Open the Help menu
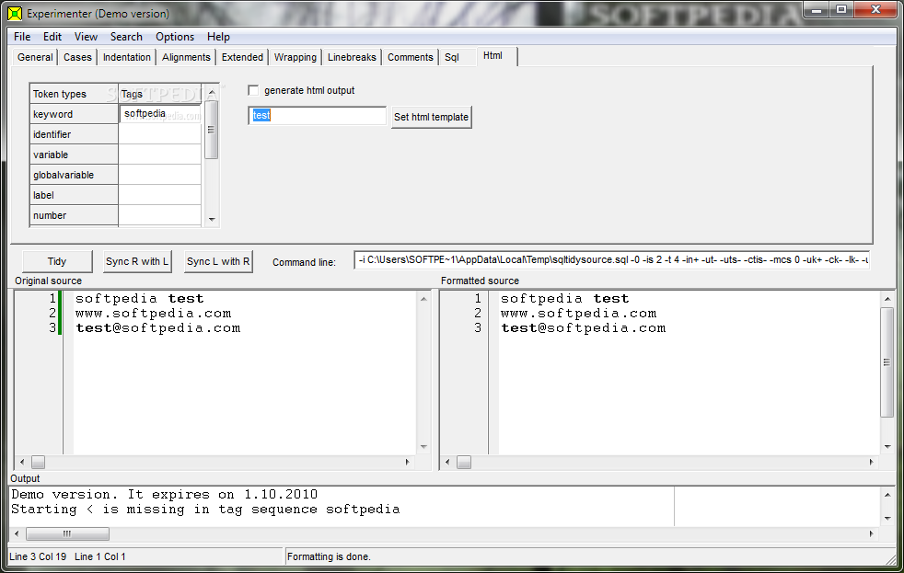The image size is (904, 573). (218, 36)
